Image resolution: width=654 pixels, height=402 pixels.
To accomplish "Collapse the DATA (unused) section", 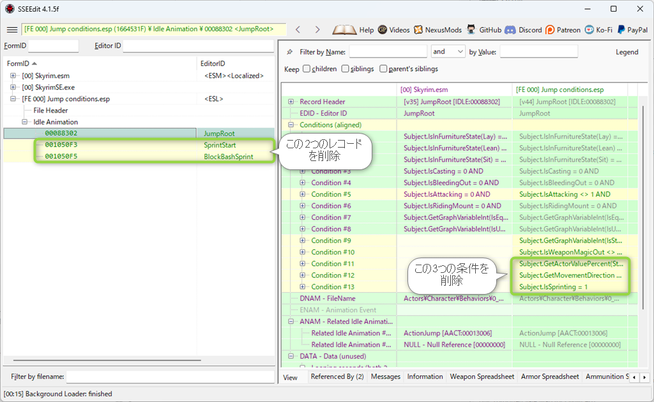I will tap(291, 356).
